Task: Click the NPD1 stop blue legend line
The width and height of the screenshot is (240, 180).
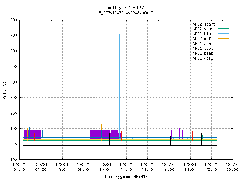Action: click(223, 48)
